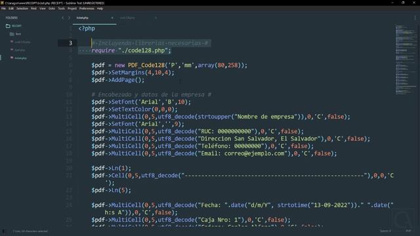Click the 'Incluyendo librerias necesarias' comment
Image resolution: width=420 pixels, height=236 pixels.
[x=150, y=43]
